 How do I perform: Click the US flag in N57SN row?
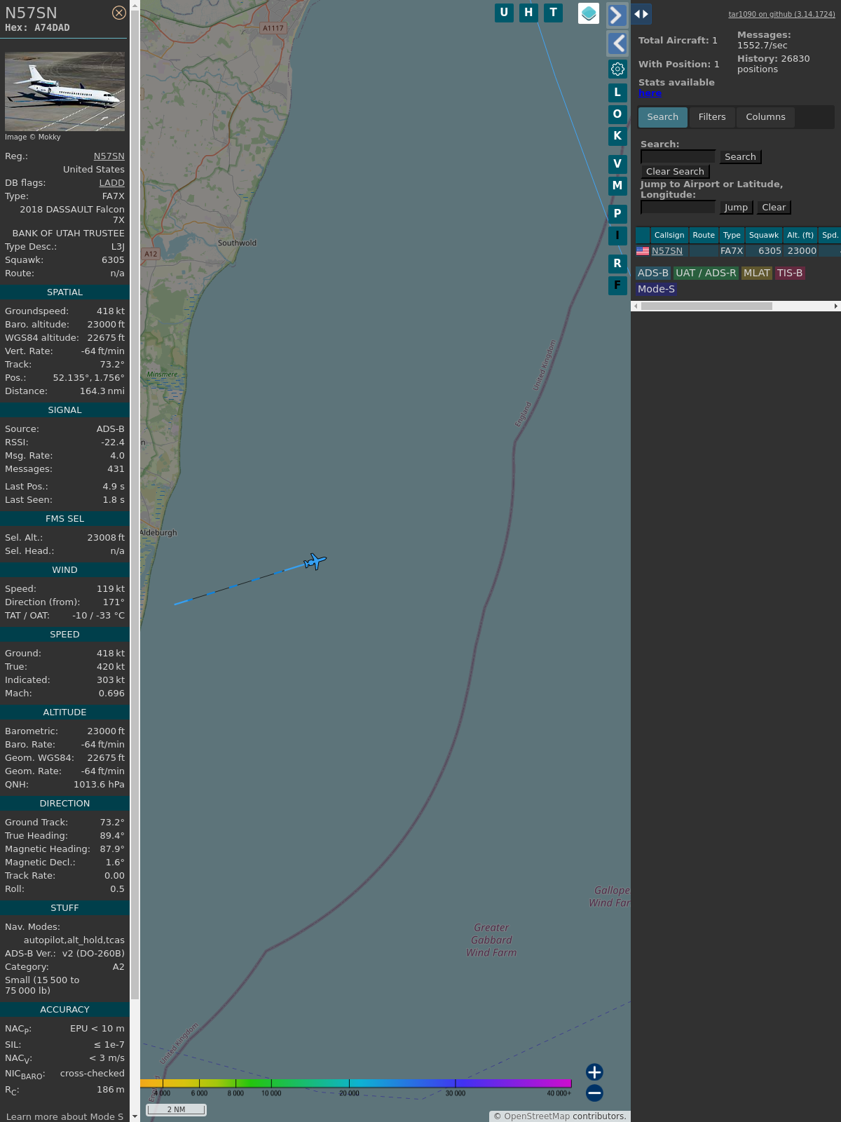[643, 251]
